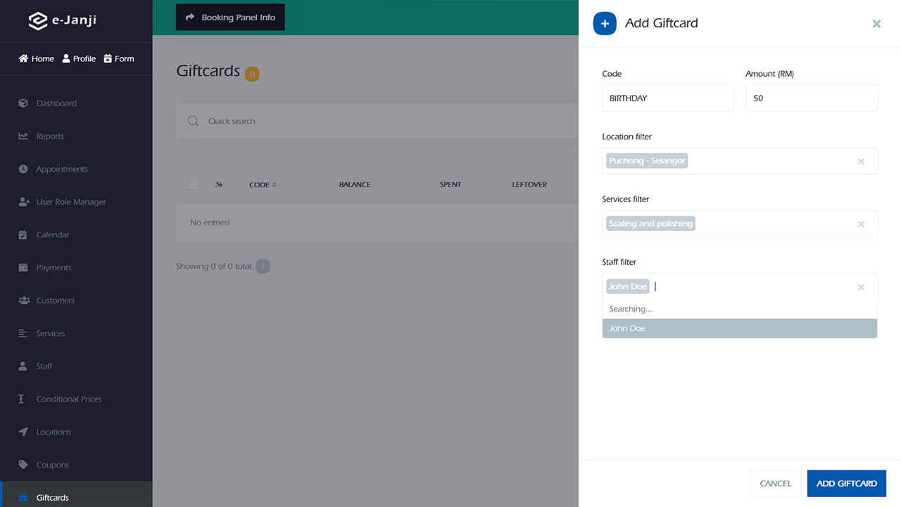Focus the Quick search field
This screenshot has width=901, height=507.
[377, 121]
